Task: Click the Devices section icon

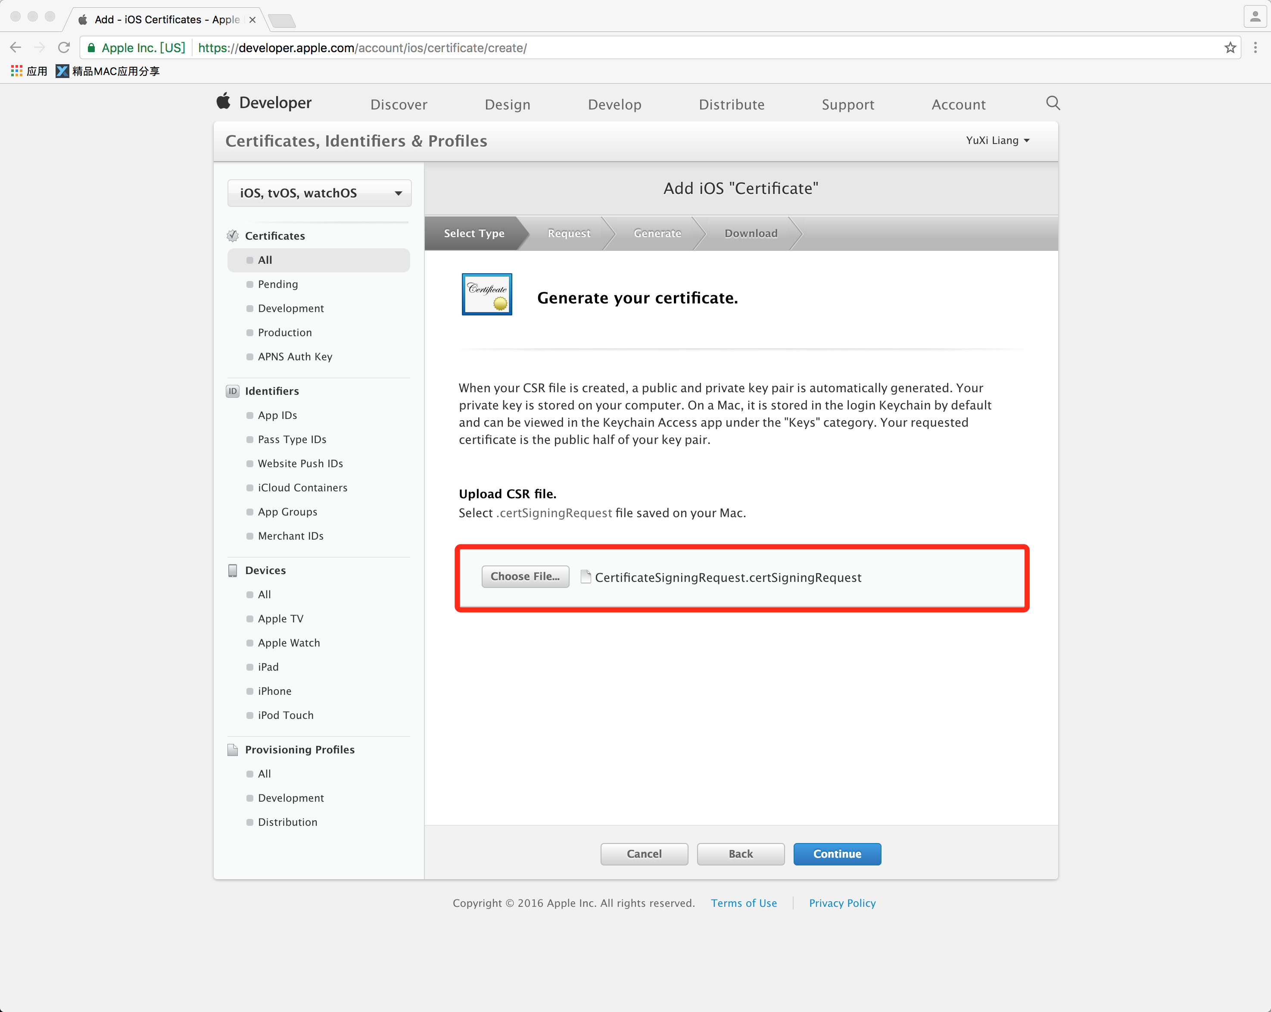Action: [x=233, y=570]
